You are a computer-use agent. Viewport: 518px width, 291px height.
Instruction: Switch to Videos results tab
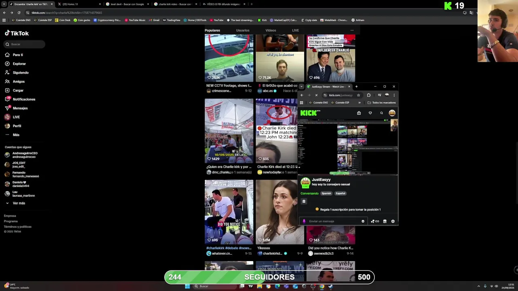[271, 30]
